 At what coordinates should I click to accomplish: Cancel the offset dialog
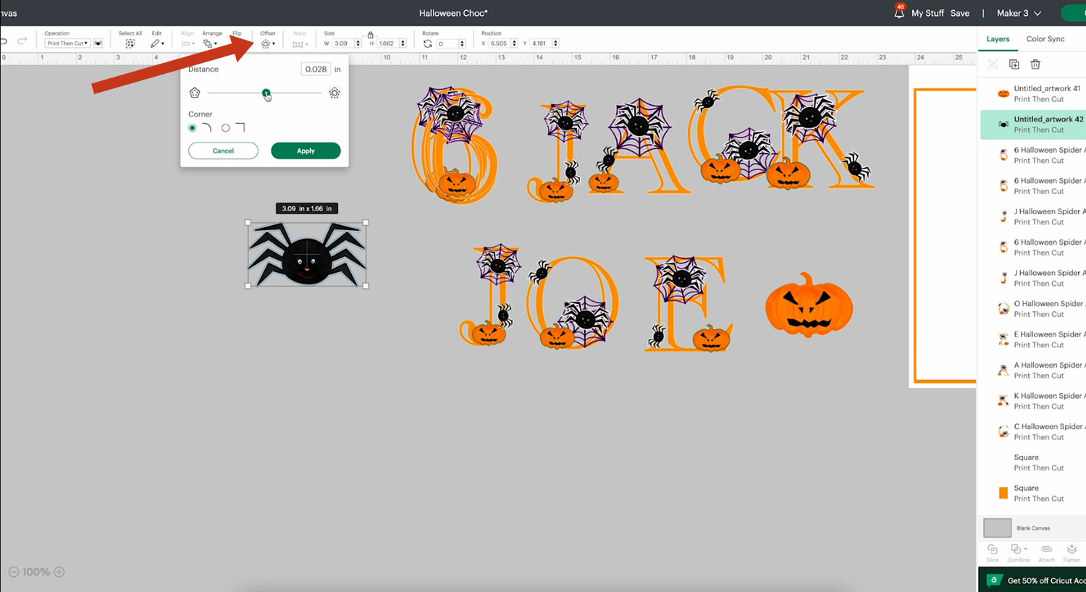(x=223, y=151)
